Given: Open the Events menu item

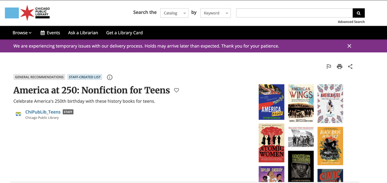Looking at the screenshot, I should click(x=50, y=33).
